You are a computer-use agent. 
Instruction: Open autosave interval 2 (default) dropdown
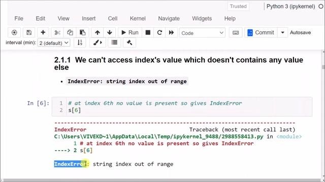pyautogui.click(x=54, y=43)
